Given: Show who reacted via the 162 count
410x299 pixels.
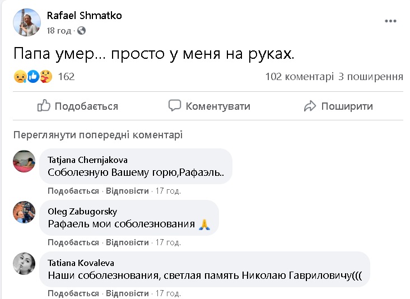Looking at the screenshot, I should point(66,77).
